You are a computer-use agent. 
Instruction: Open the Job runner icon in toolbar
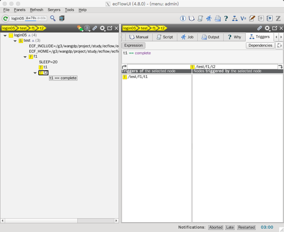click(x=209, y=18)
